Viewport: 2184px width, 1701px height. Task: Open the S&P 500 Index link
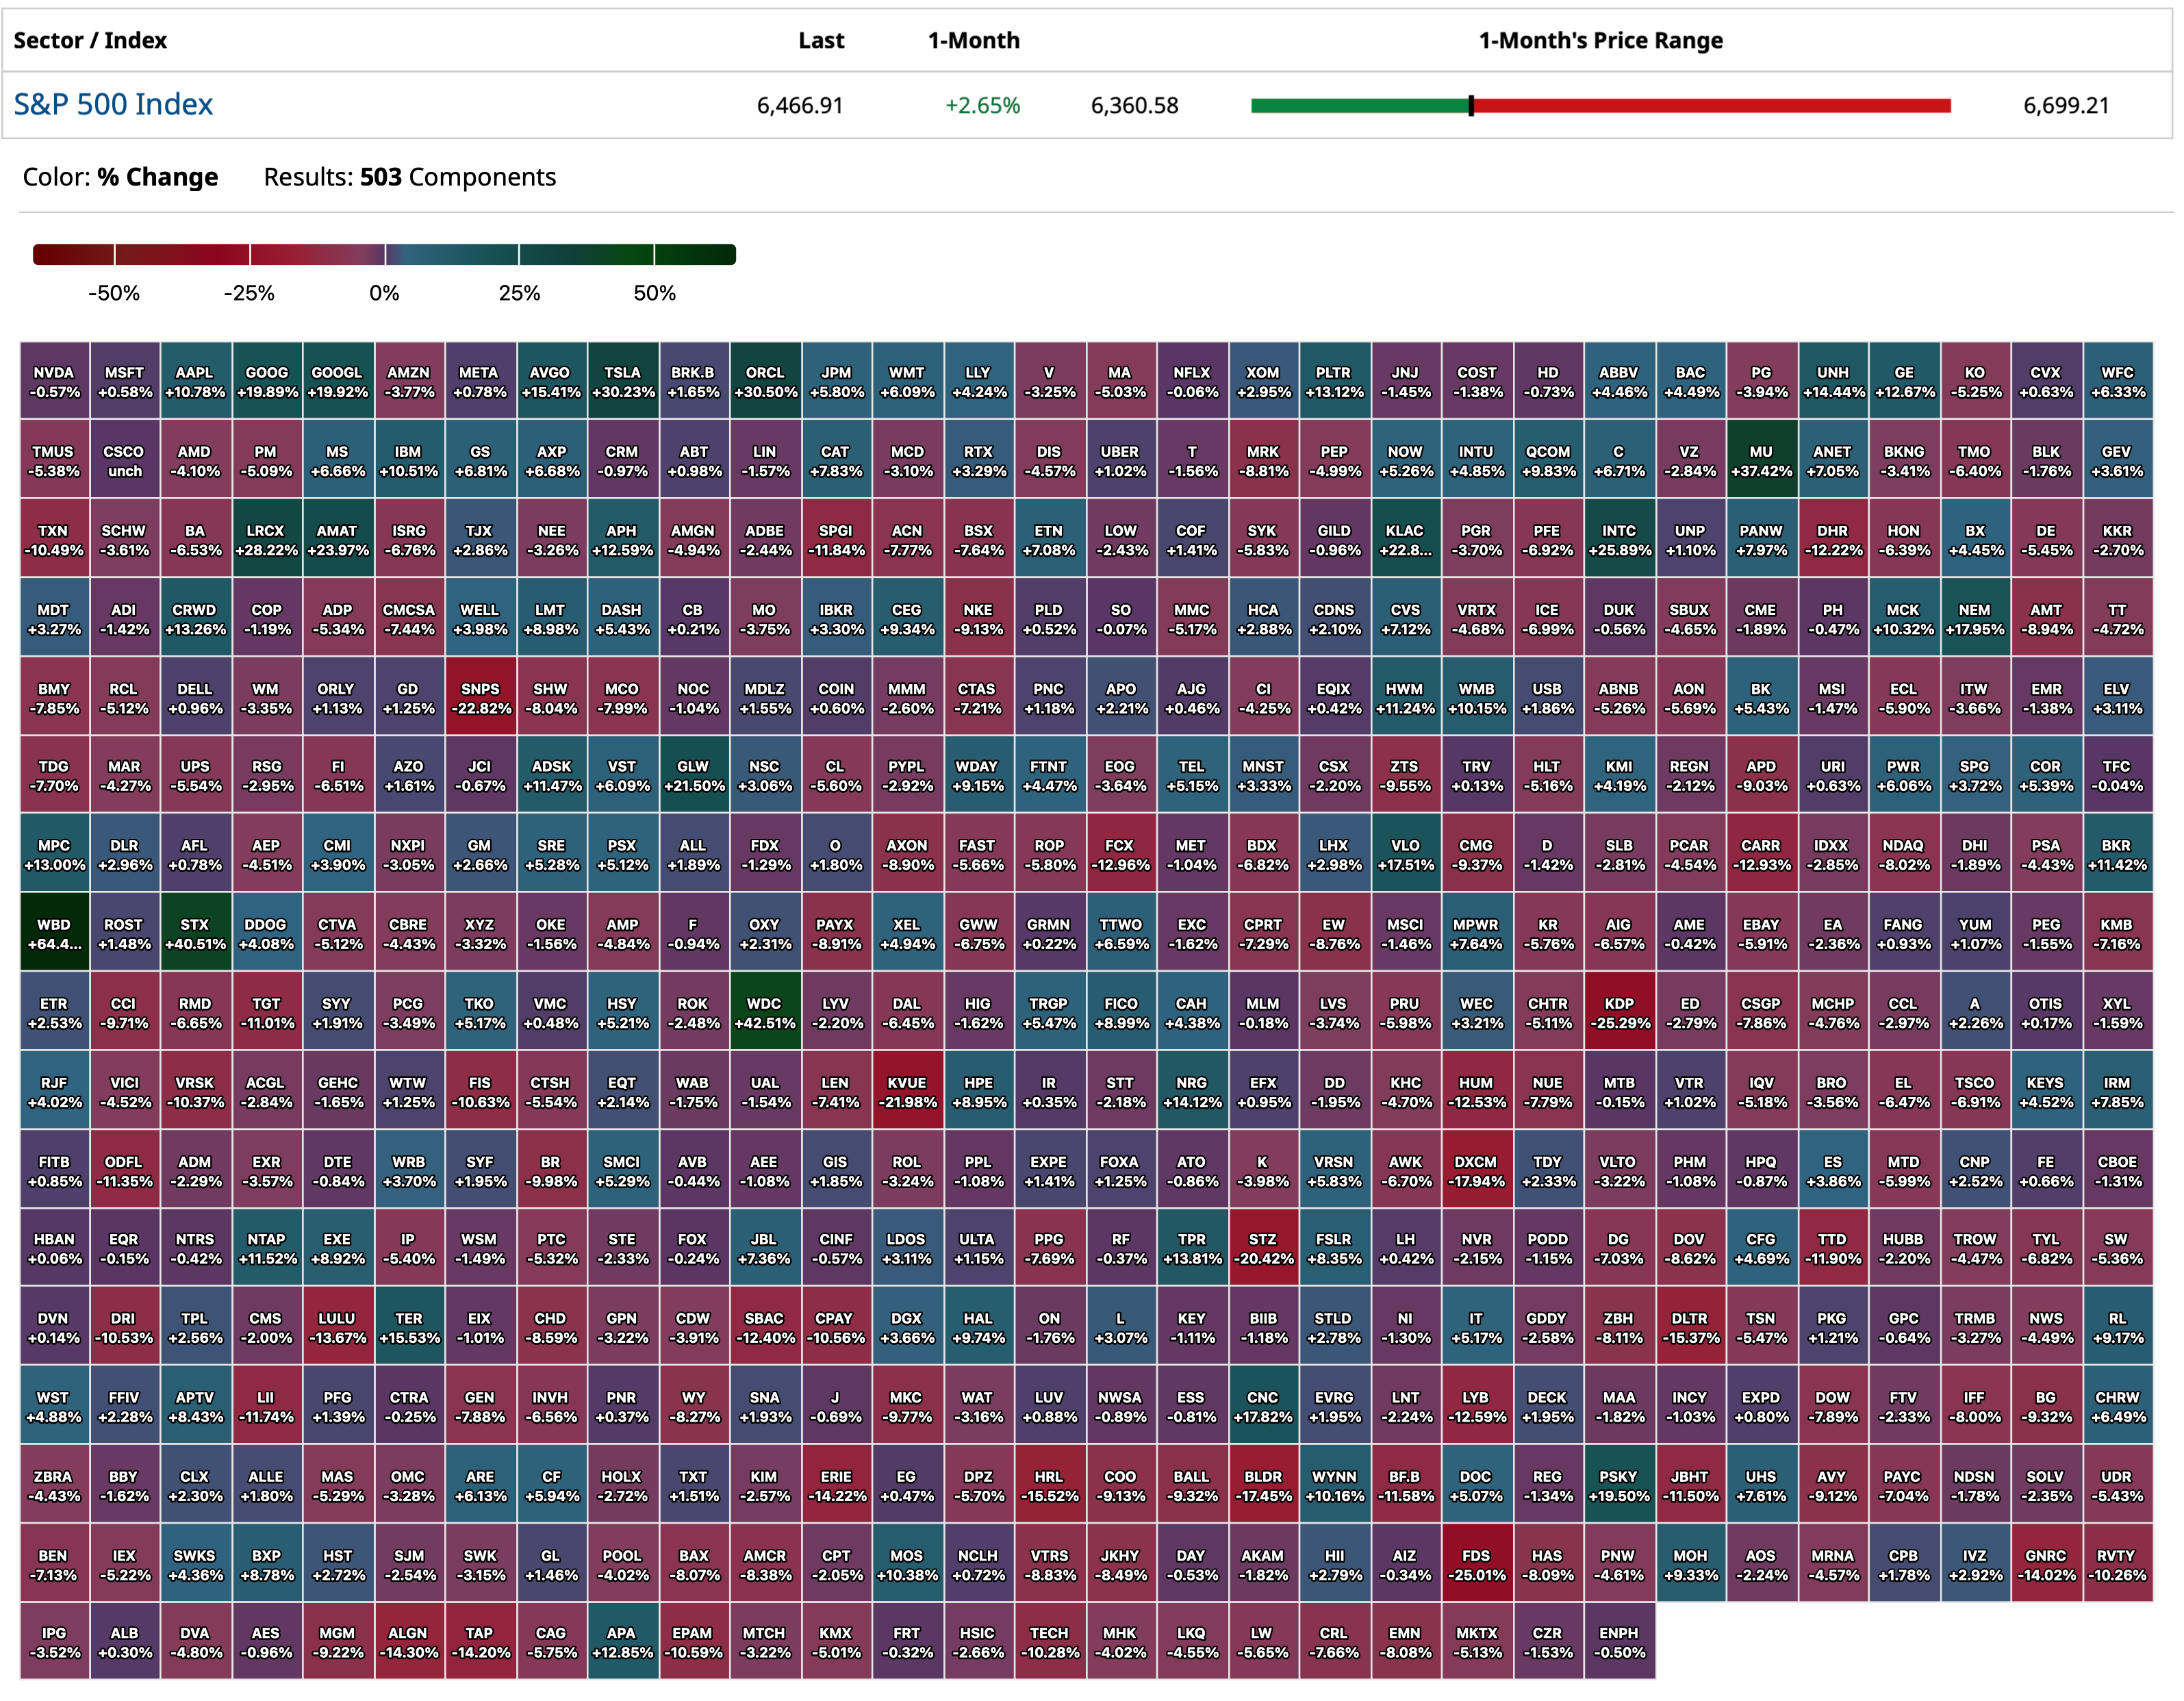point(113,104)
